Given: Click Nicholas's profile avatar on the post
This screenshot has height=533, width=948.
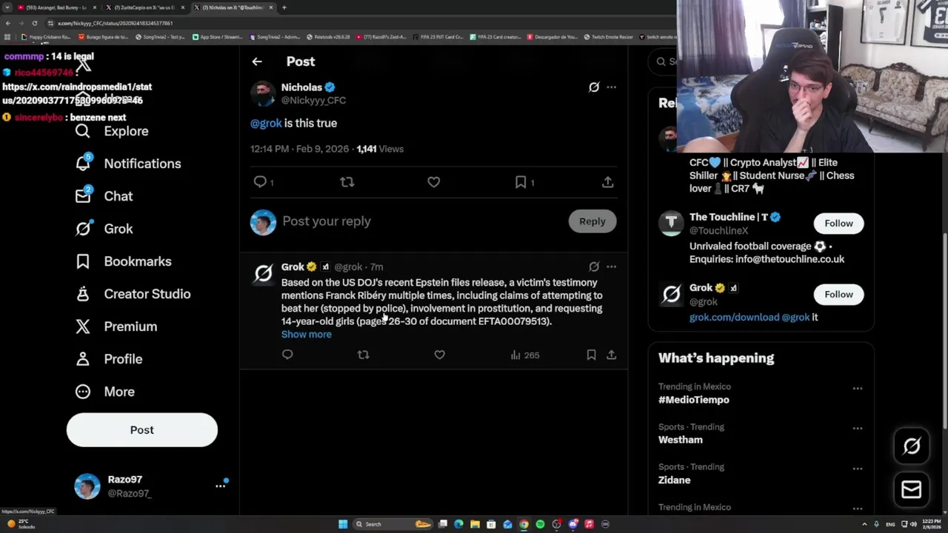Looking at the screenshot, I should tap(263, 93).
